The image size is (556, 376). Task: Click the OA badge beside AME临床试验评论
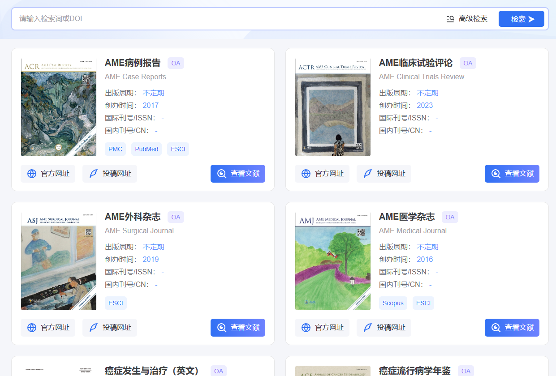click(x=468, y=63)
